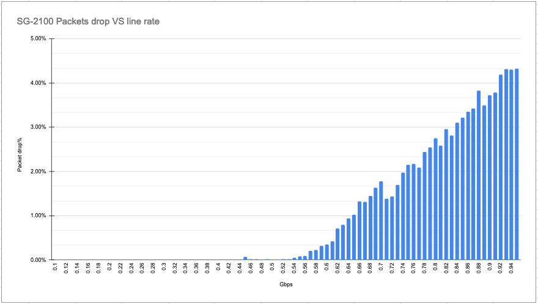The height and width of the screenshot is (304, 538).
Task: Click the 0.36 x-axis tick label
Action: [196, 267]
